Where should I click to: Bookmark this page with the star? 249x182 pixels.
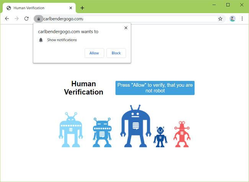tap(220, 19)
